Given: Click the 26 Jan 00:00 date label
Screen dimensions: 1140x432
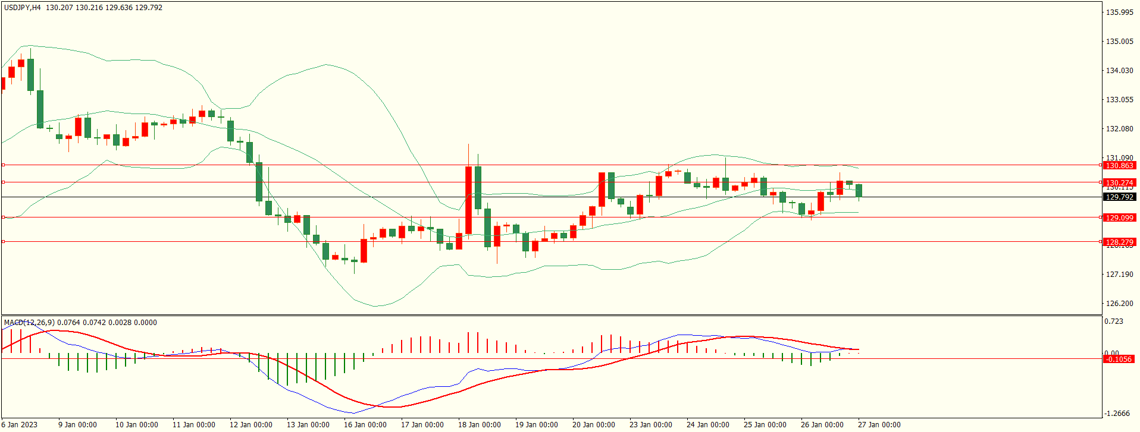Looking at the screenshot, I should (822, 425).
